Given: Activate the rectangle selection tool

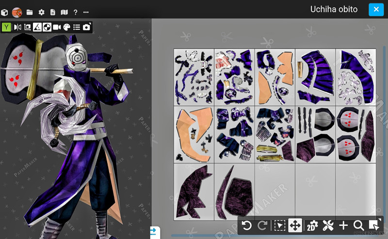Looking at the screenshot, I should coord(279,225).
